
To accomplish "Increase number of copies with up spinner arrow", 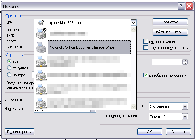I will click(185, 61).
